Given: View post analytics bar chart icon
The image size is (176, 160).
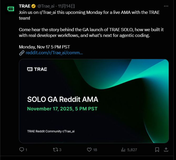Looking at the screenshot, I should 123,150.
